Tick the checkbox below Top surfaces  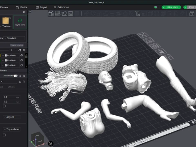coord(4,135)
